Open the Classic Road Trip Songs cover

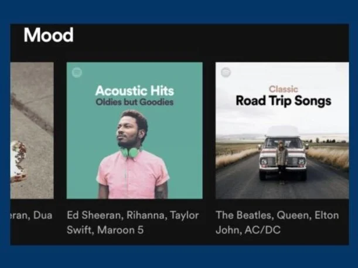pyautogui.click(x=282, y=130)
